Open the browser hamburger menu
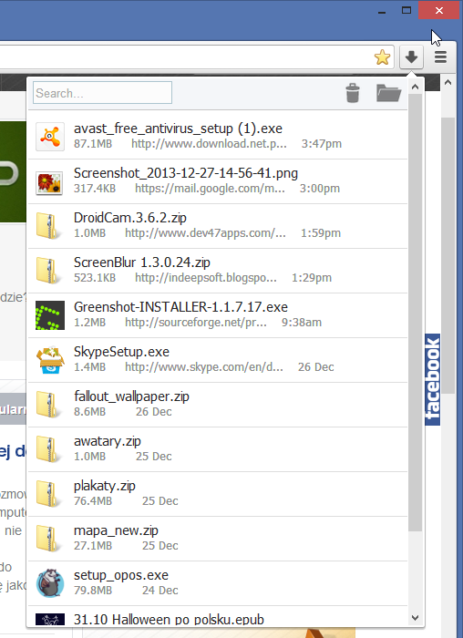Screen dimensions: 463x638 (x=440, y=57)
